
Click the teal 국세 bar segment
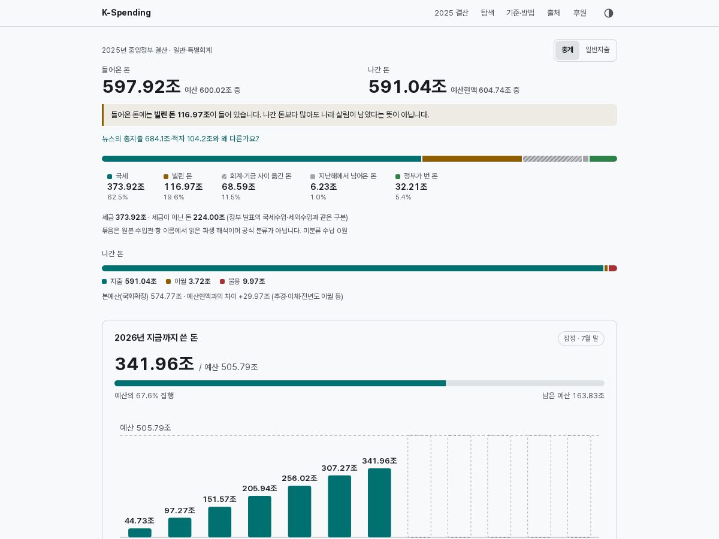261,159
